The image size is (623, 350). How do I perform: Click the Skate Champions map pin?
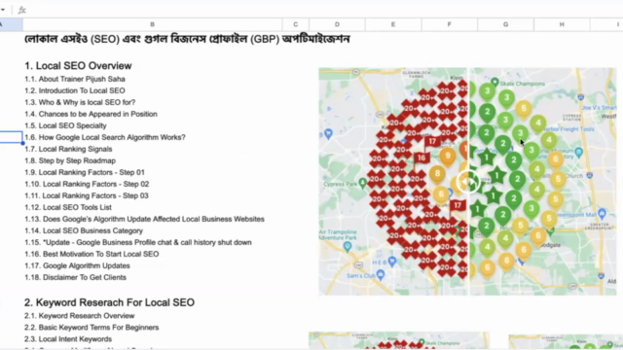(495, 82)
